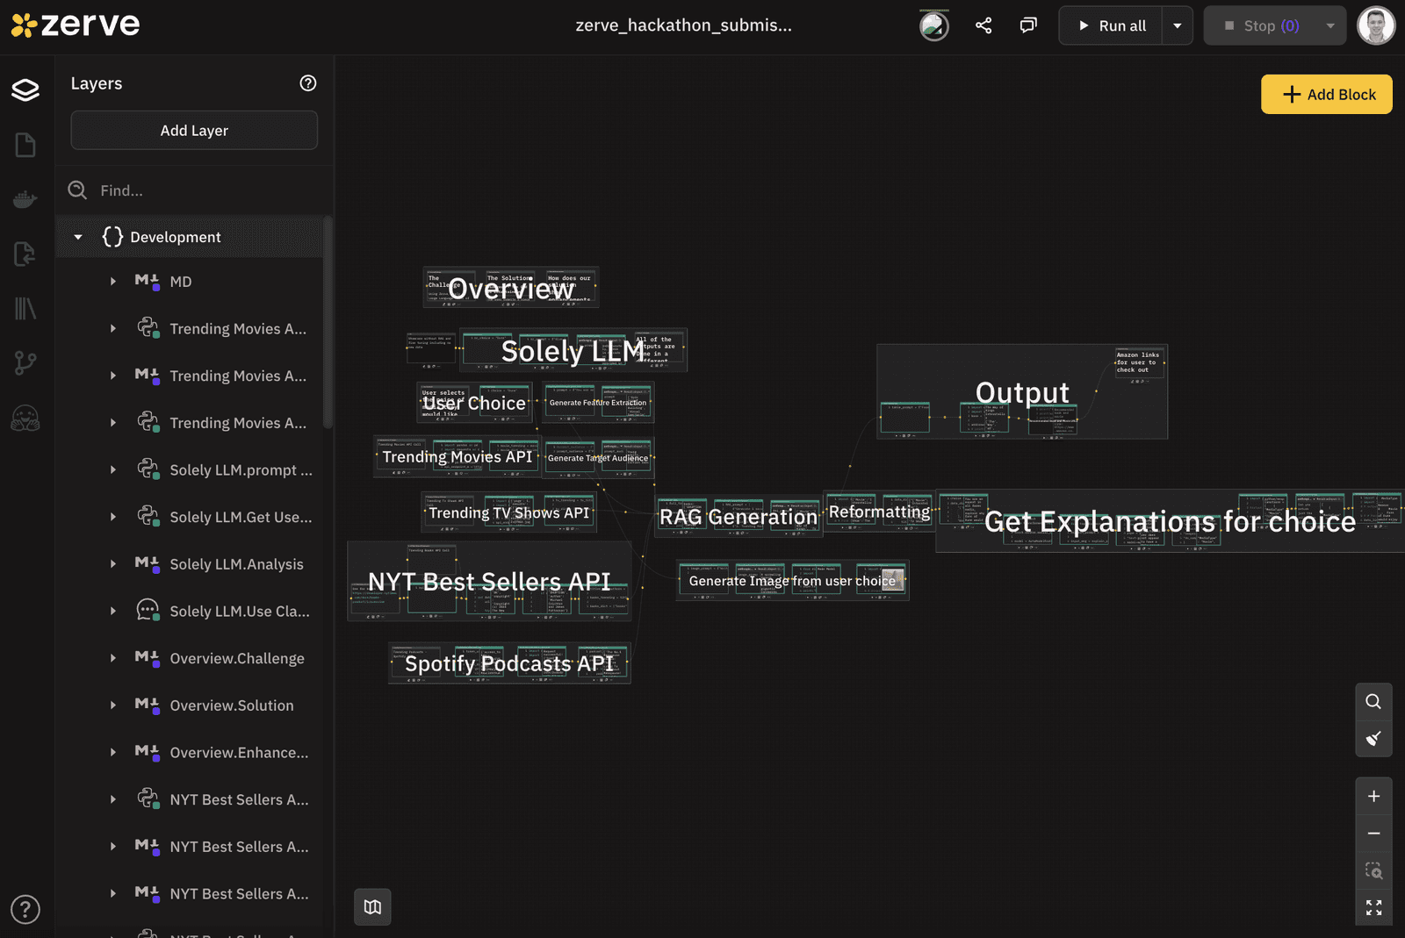
Task: Expand the Run all options arrow
Action: coord(1178,25)
